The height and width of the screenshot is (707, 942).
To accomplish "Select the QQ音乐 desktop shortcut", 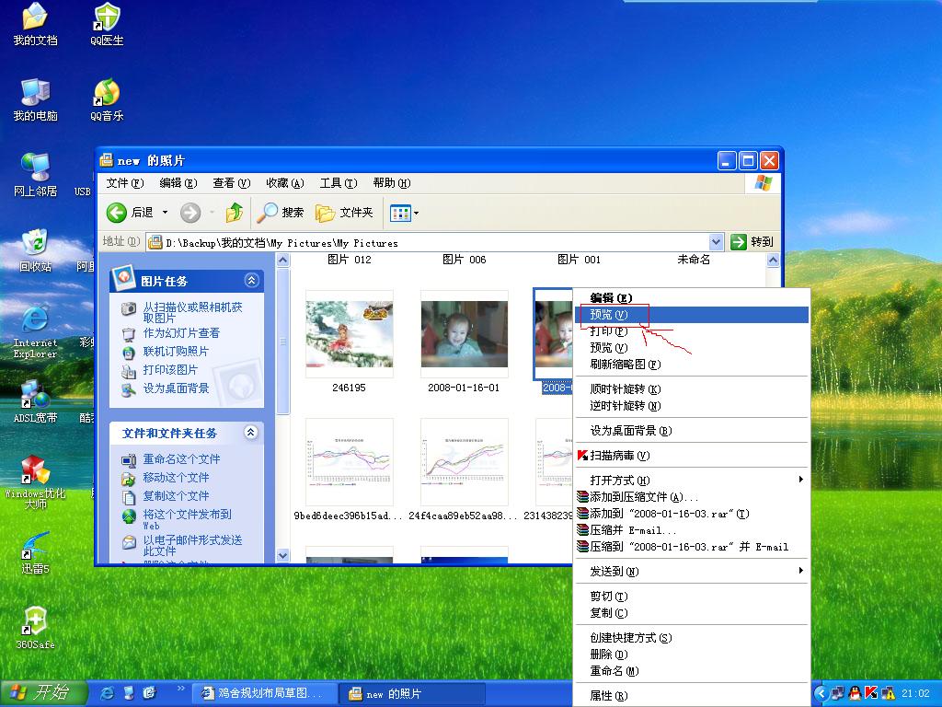I will [x=107, y=99].
